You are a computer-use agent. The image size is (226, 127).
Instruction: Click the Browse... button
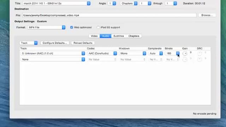pyautogui.click(x=207, y=15)
